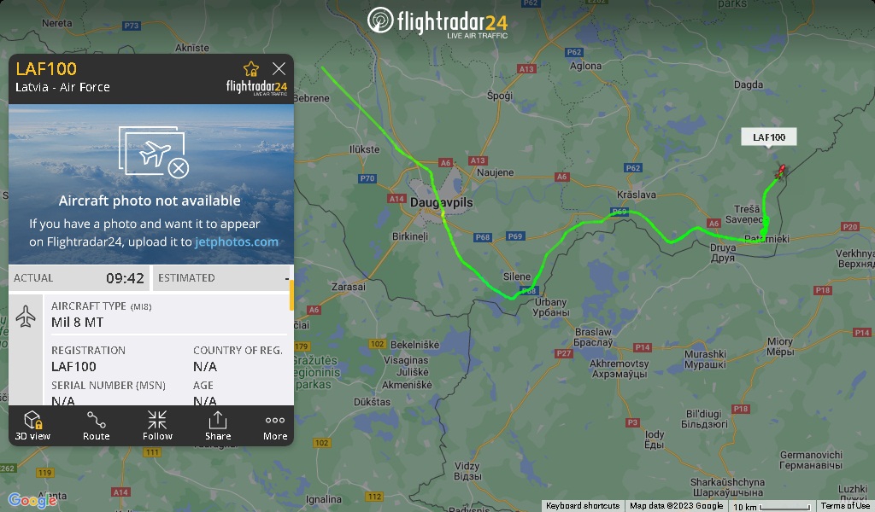Image resolution: width=875 pixels, height=512 pixels.
Task: Click the Flightradar24 logo at top
Action: click(x=437, y=22)
